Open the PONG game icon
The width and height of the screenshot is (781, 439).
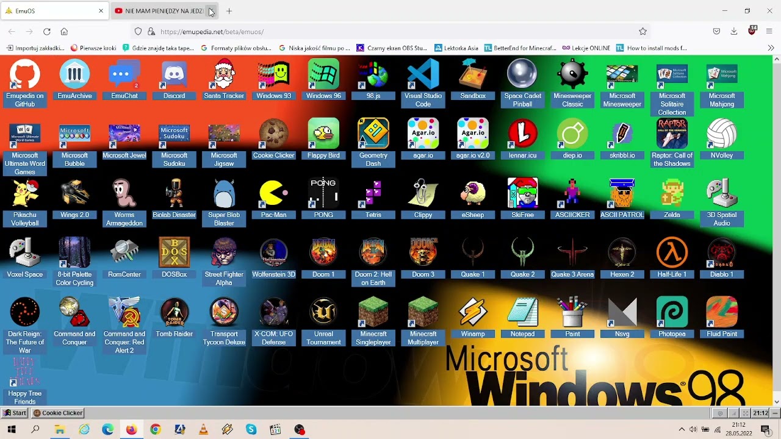click(323, 199)
